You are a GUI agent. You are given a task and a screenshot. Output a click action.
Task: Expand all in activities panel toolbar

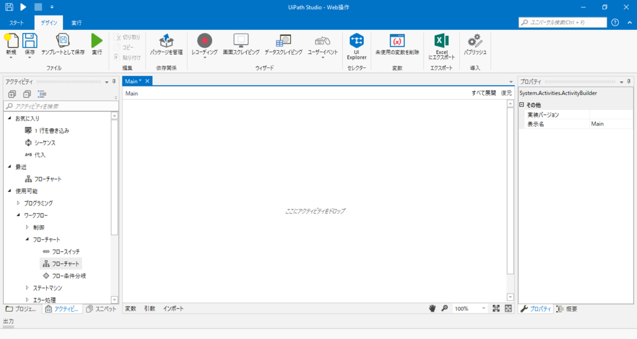[x=12, y=94]
